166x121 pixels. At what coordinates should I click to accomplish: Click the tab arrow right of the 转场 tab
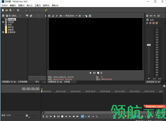point(45,82)
